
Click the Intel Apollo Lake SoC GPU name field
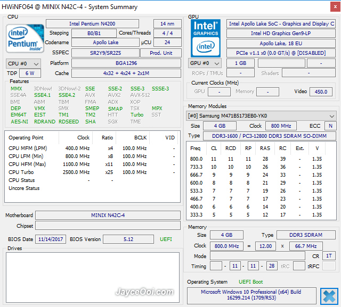281,23
